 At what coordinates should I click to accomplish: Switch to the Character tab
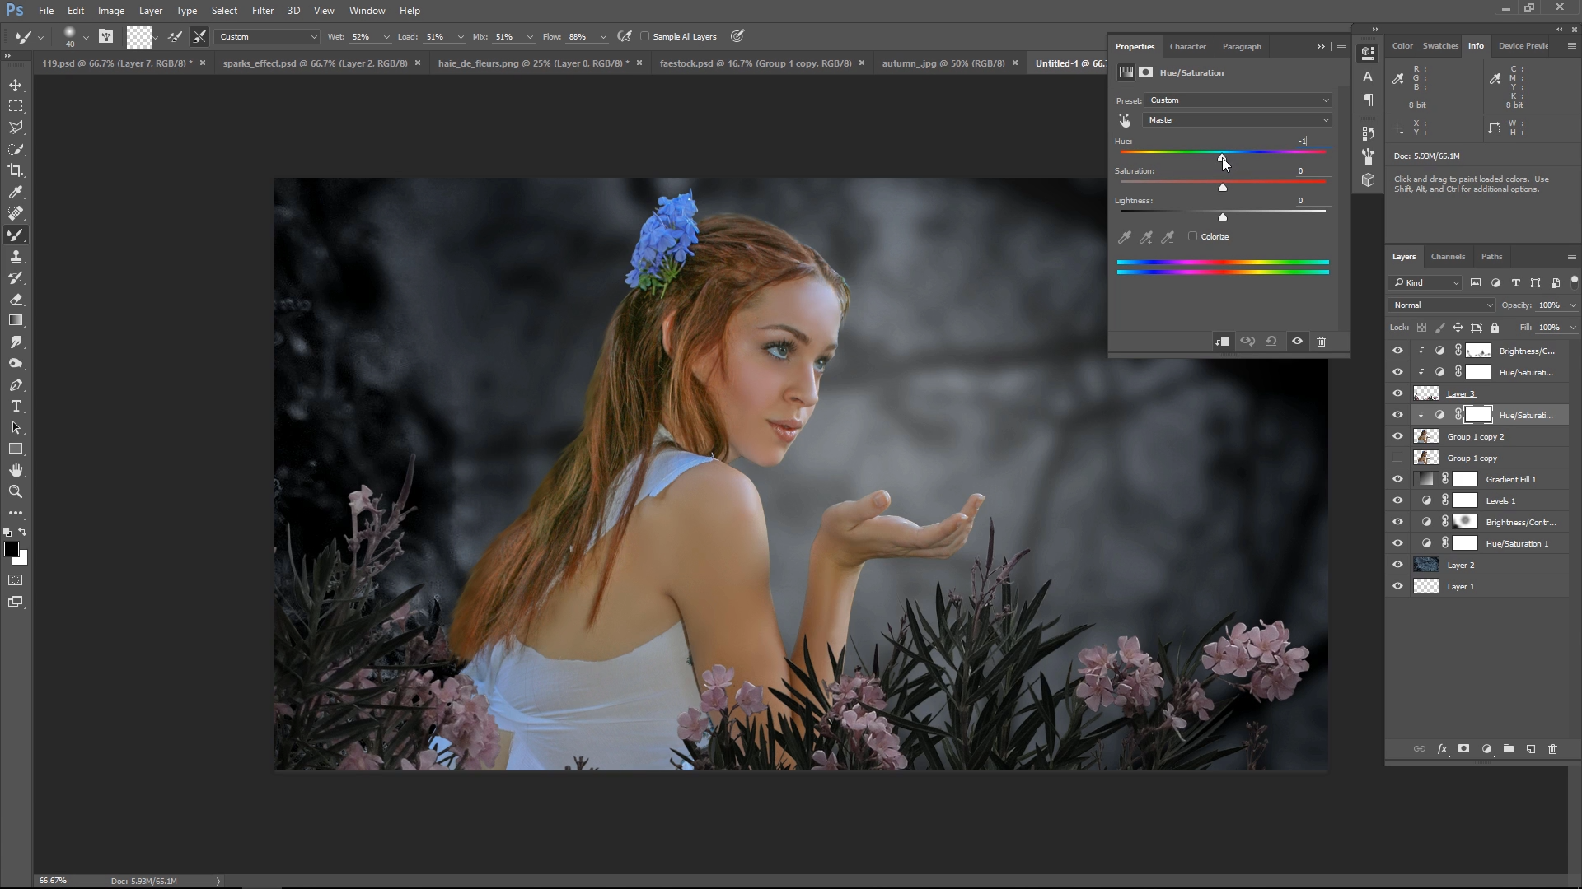[x=1187, y=47]
